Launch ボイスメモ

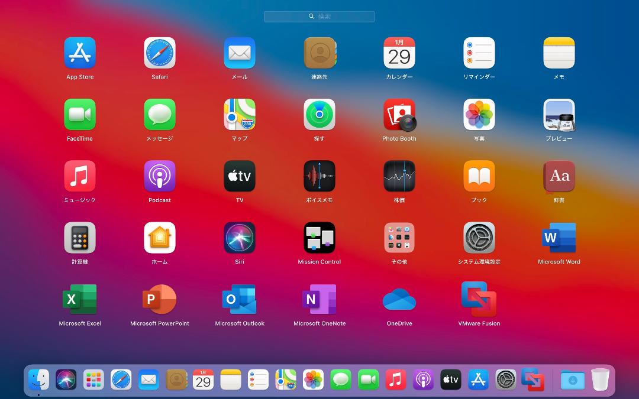(x=319, y=176)
